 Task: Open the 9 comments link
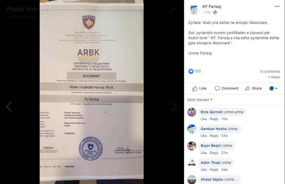click(x=270, y=71)
